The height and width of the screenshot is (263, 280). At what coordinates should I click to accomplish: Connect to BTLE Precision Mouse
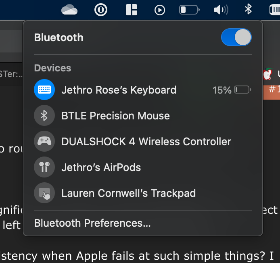115,116
